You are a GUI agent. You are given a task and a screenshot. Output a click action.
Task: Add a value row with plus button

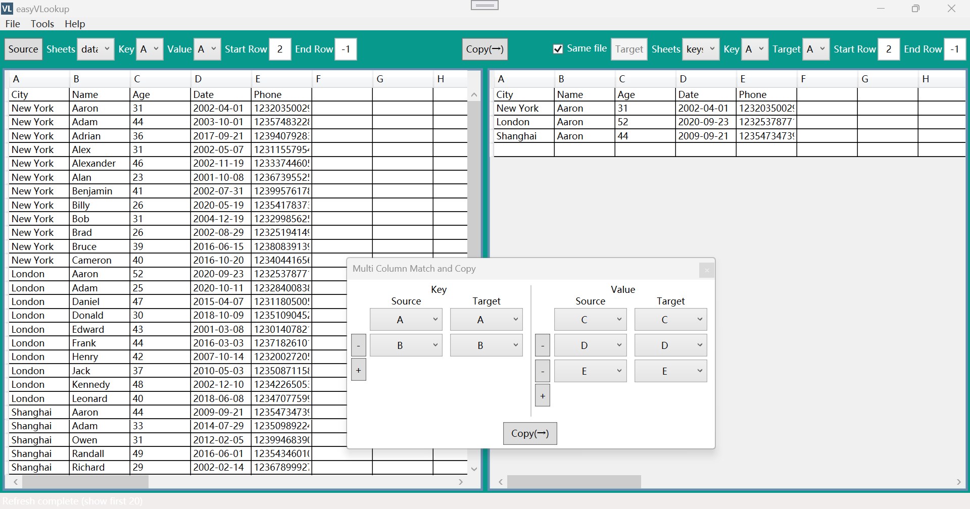tap(543, 396)
